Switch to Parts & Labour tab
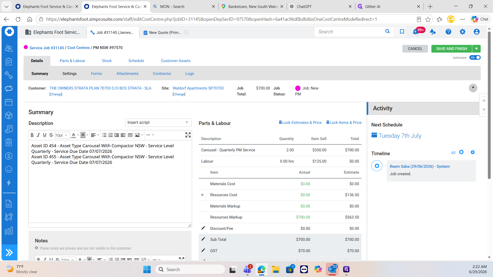The image size is (493, 277). click(72, 61)
